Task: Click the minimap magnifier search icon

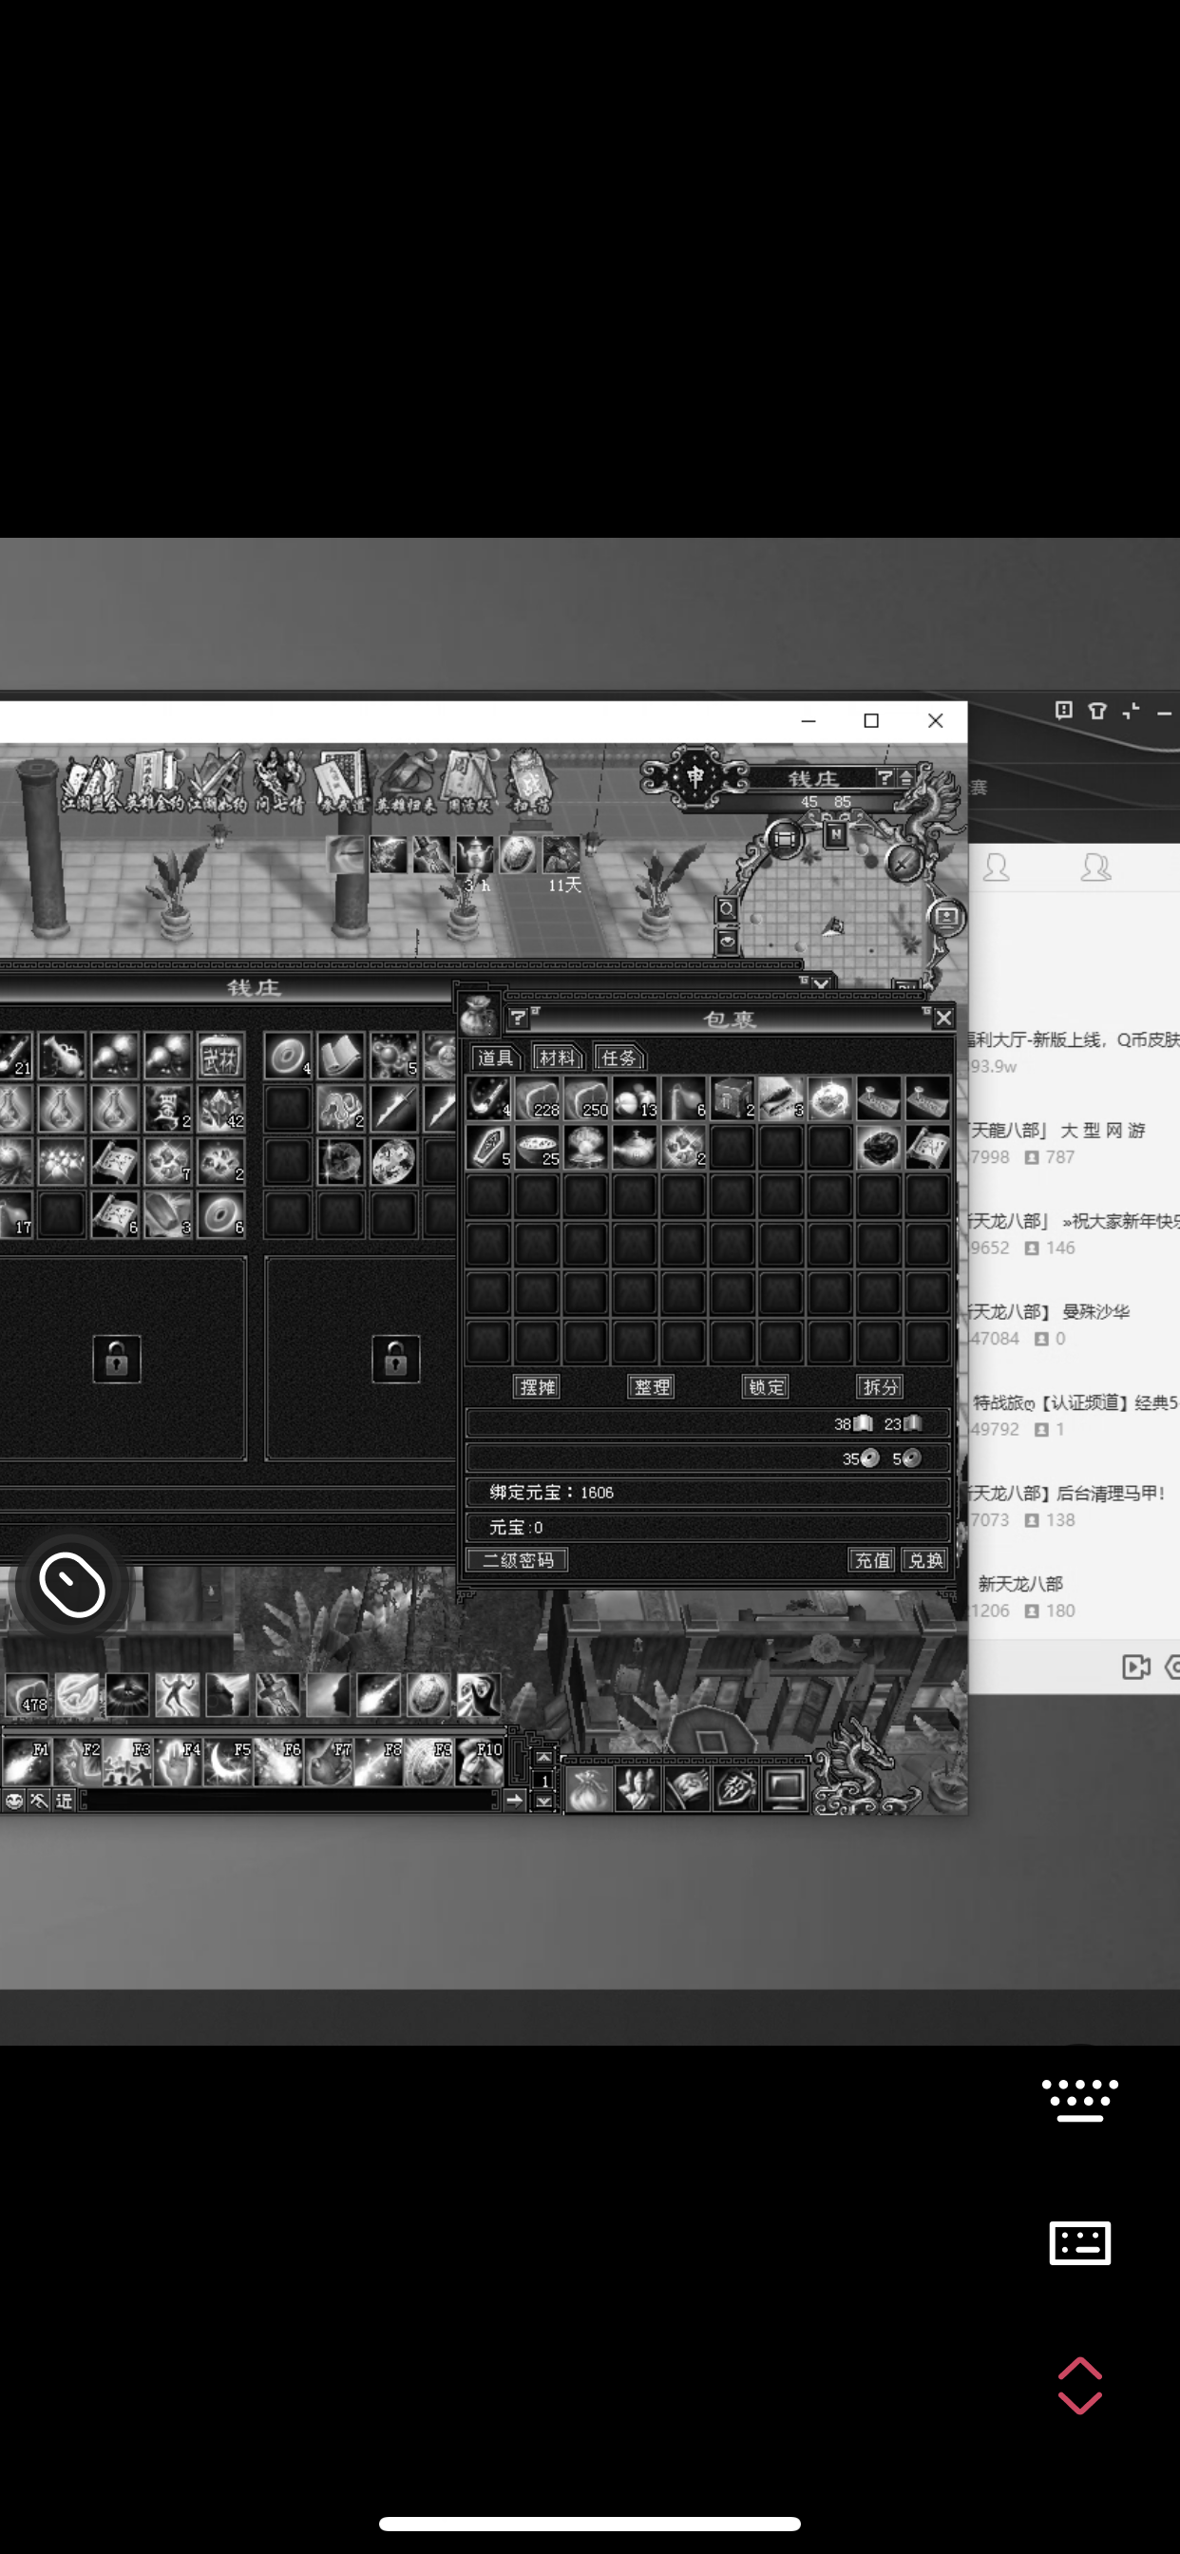Action: pos(727,909)
